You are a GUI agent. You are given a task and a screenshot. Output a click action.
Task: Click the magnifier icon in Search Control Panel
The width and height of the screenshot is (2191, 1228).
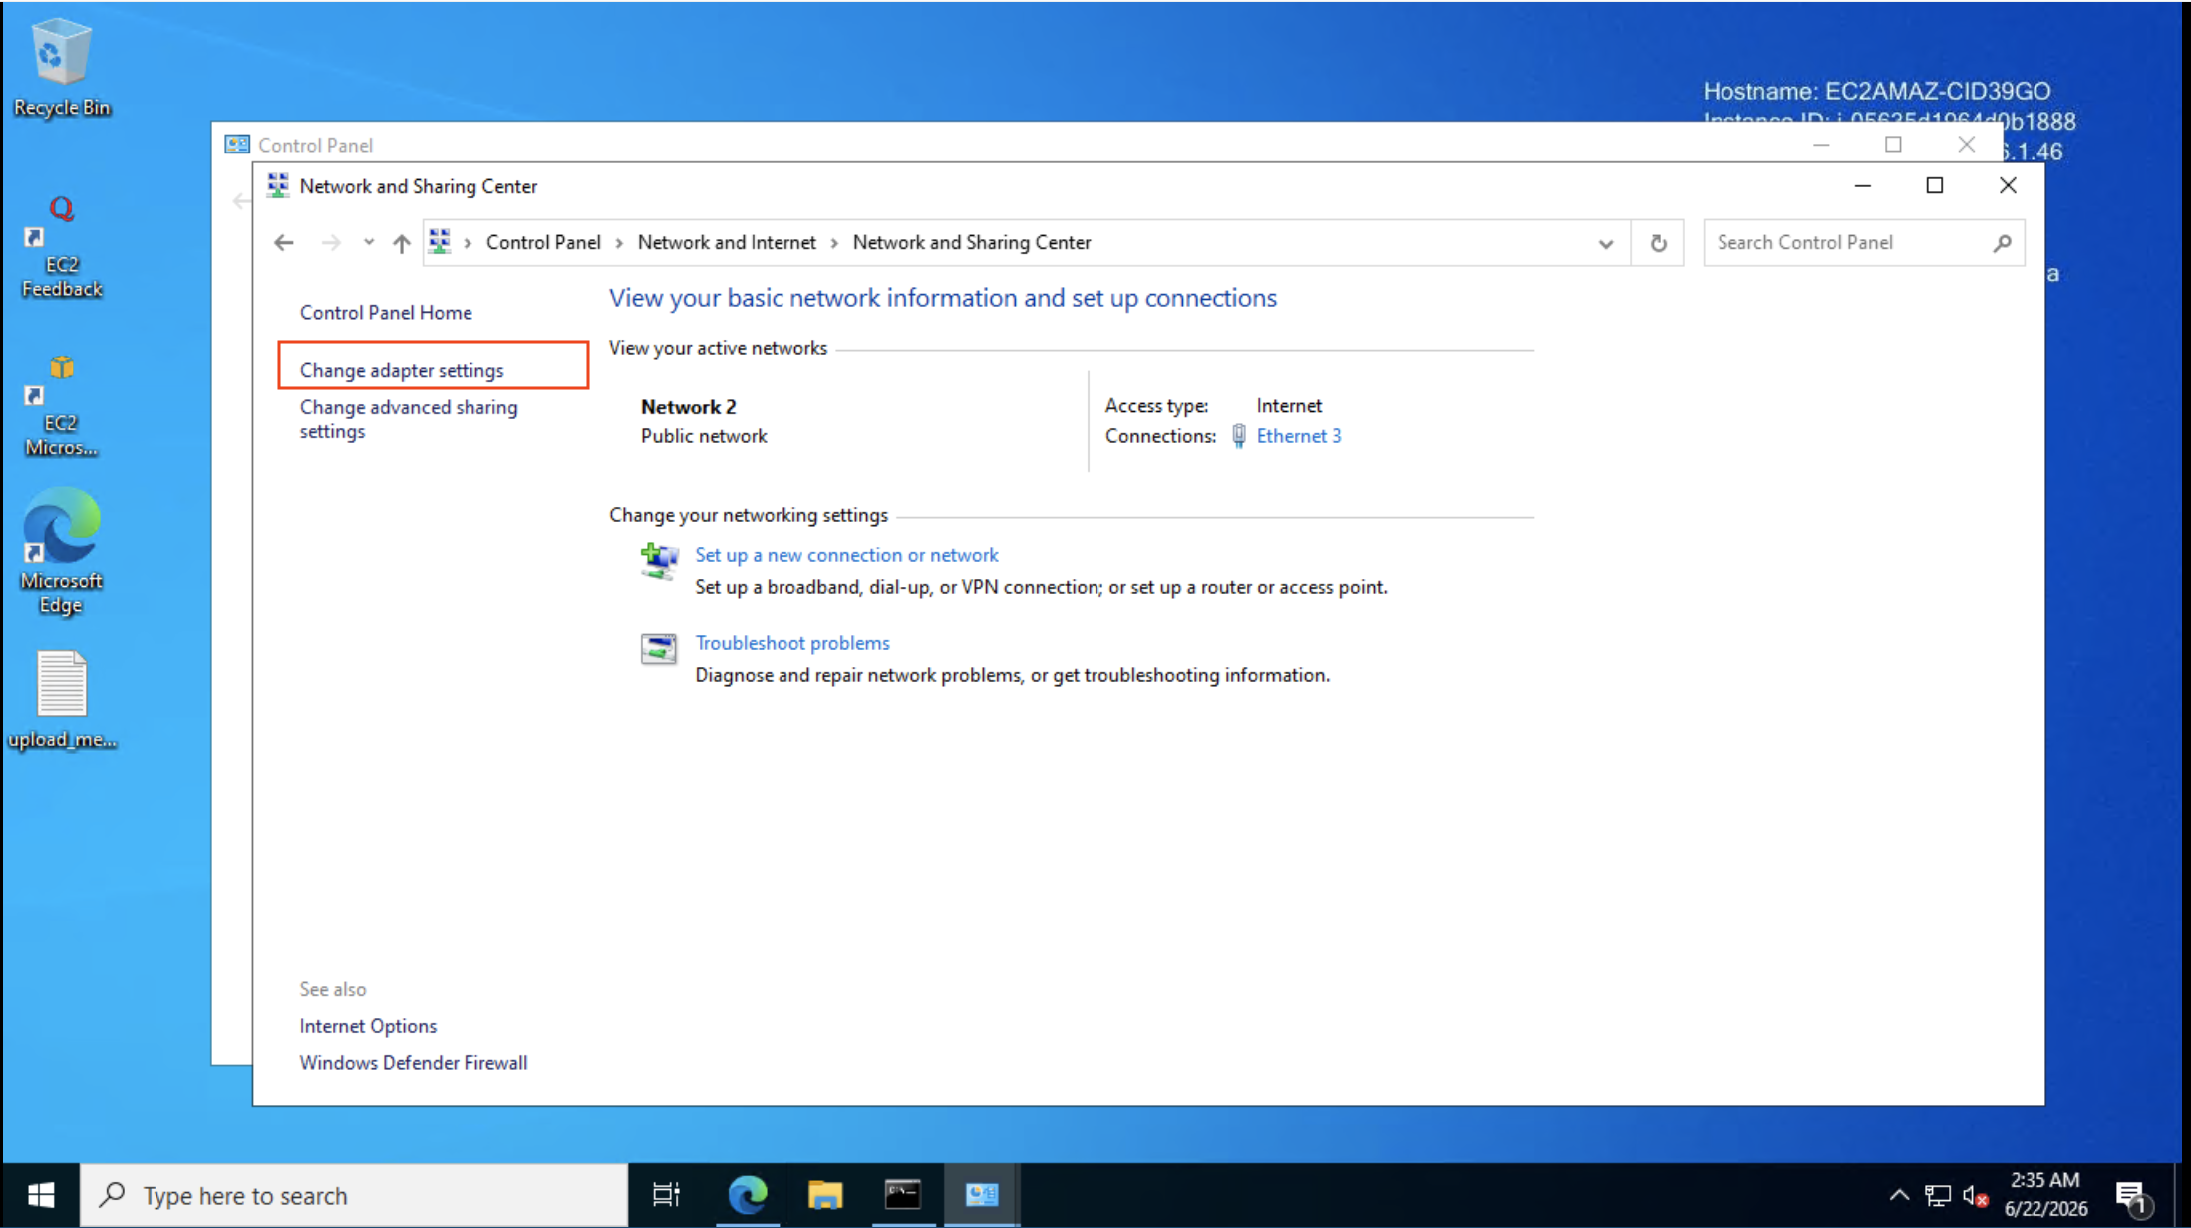tap(2002, 243)
